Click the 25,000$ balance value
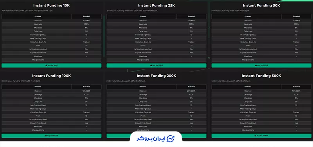The width and height of the screenshot is (313, 147). pos(191,21)
